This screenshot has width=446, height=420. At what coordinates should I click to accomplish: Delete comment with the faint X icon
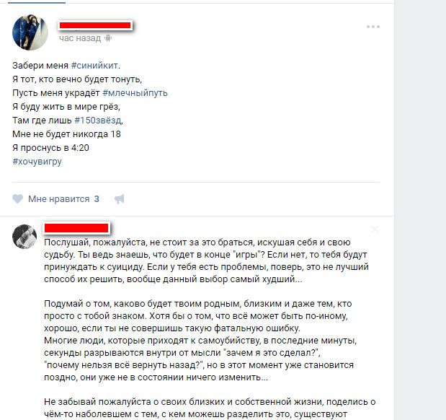coord(375,229)
